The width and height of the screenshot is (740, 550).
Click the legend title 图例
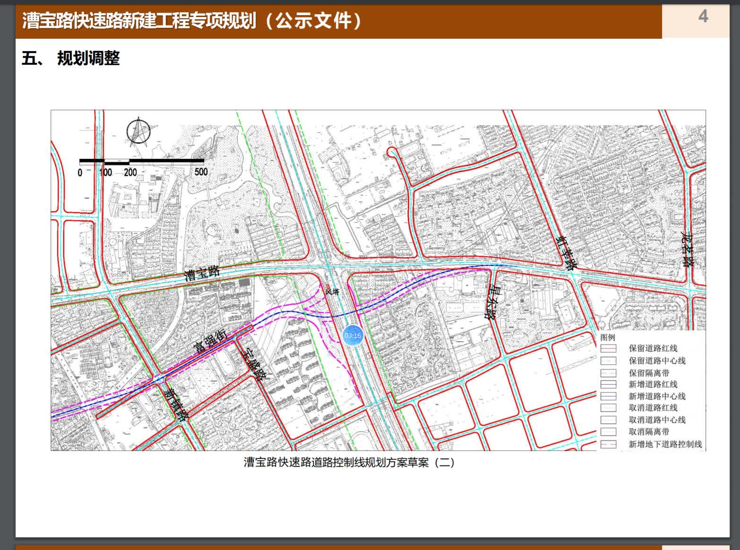608,337
